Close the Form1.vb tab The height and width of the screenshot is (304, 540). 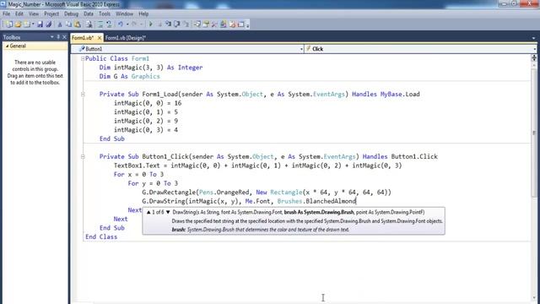pyautogui.click(x=100, y=37)
